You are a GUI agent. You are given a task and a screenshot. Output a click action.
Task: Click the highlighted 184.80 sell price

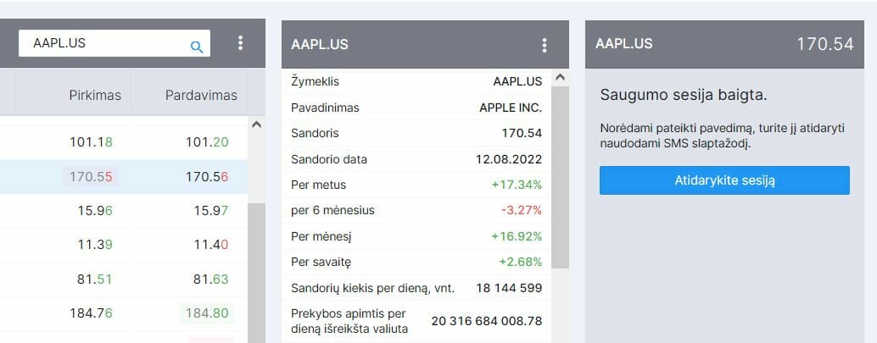(207, 313)
